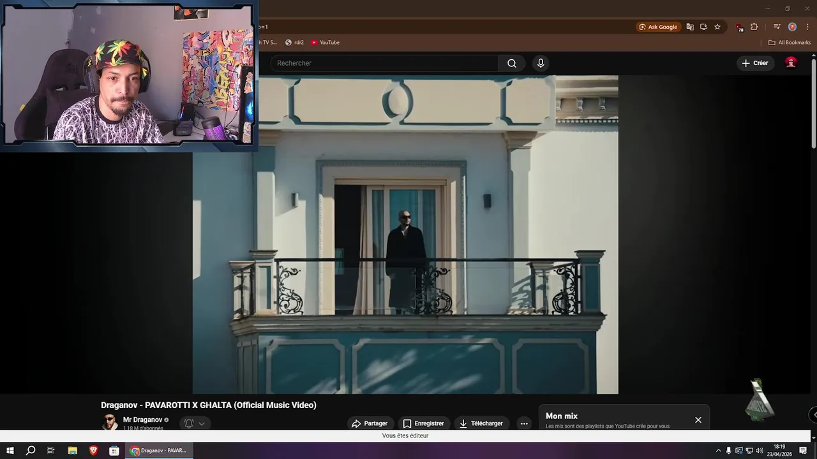Screen dimensions: 817x459
Task: Open the taskbar clock showing 18:19
Action: coord(779,451)
